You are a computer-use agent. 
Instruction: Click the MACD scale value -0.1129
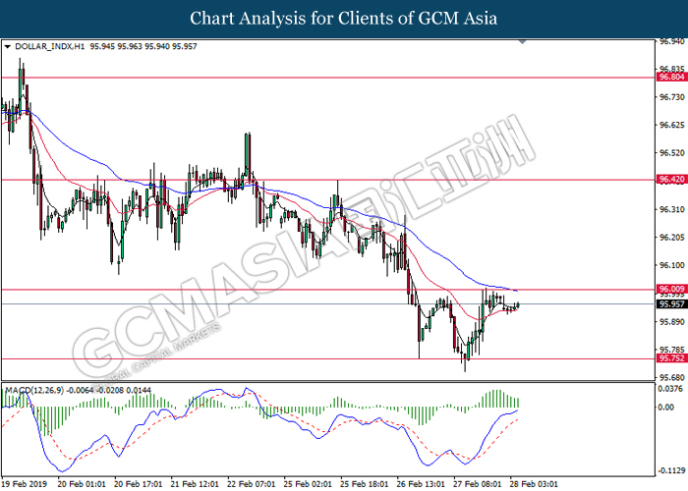tap(671, 470)
